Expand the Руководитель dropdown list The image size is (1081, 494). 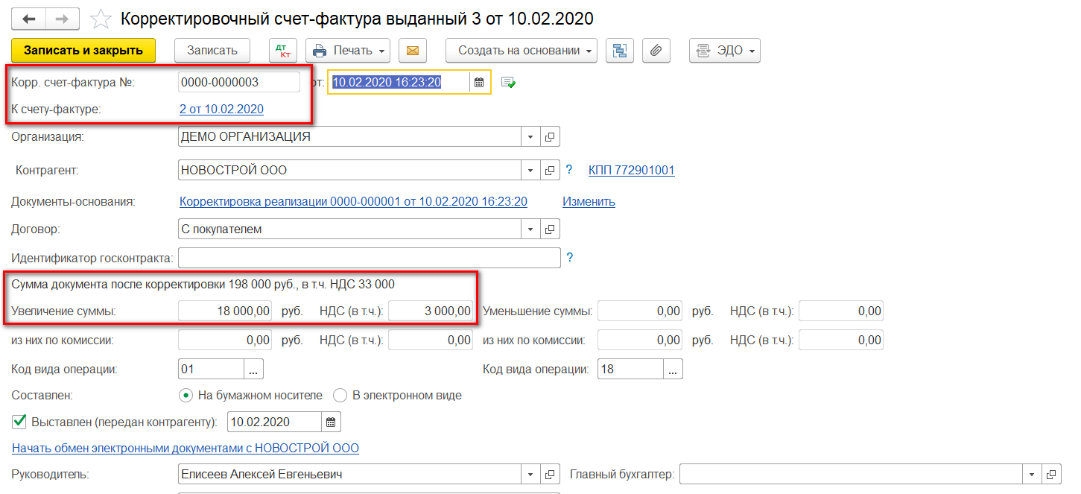(x=530, y=475)
